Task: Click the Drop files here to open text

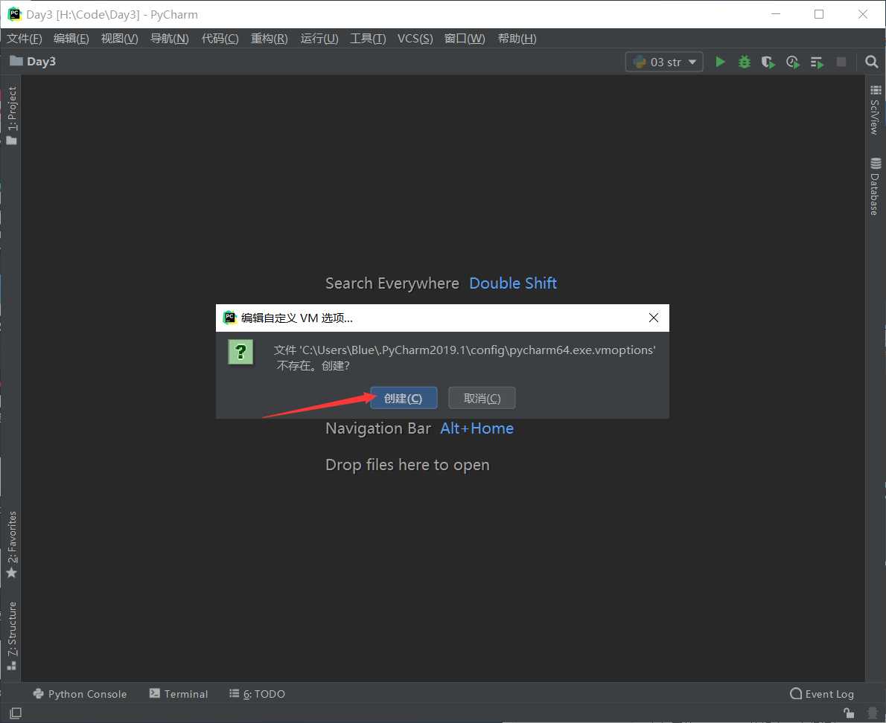Action: pos(407,465)
